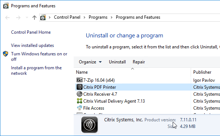This screenshot has width=220, height=136.
Task: Go up one level with up arrow
Action: (34, 18)
